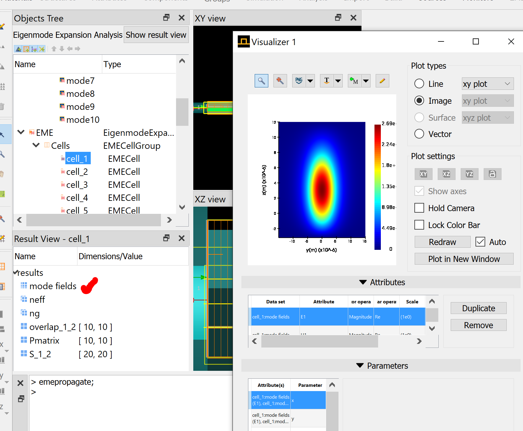Select cell_2 in the Objects Tree
Image resolution: width=523 pixels, height=431 pixels.
[x=77, y=172]
